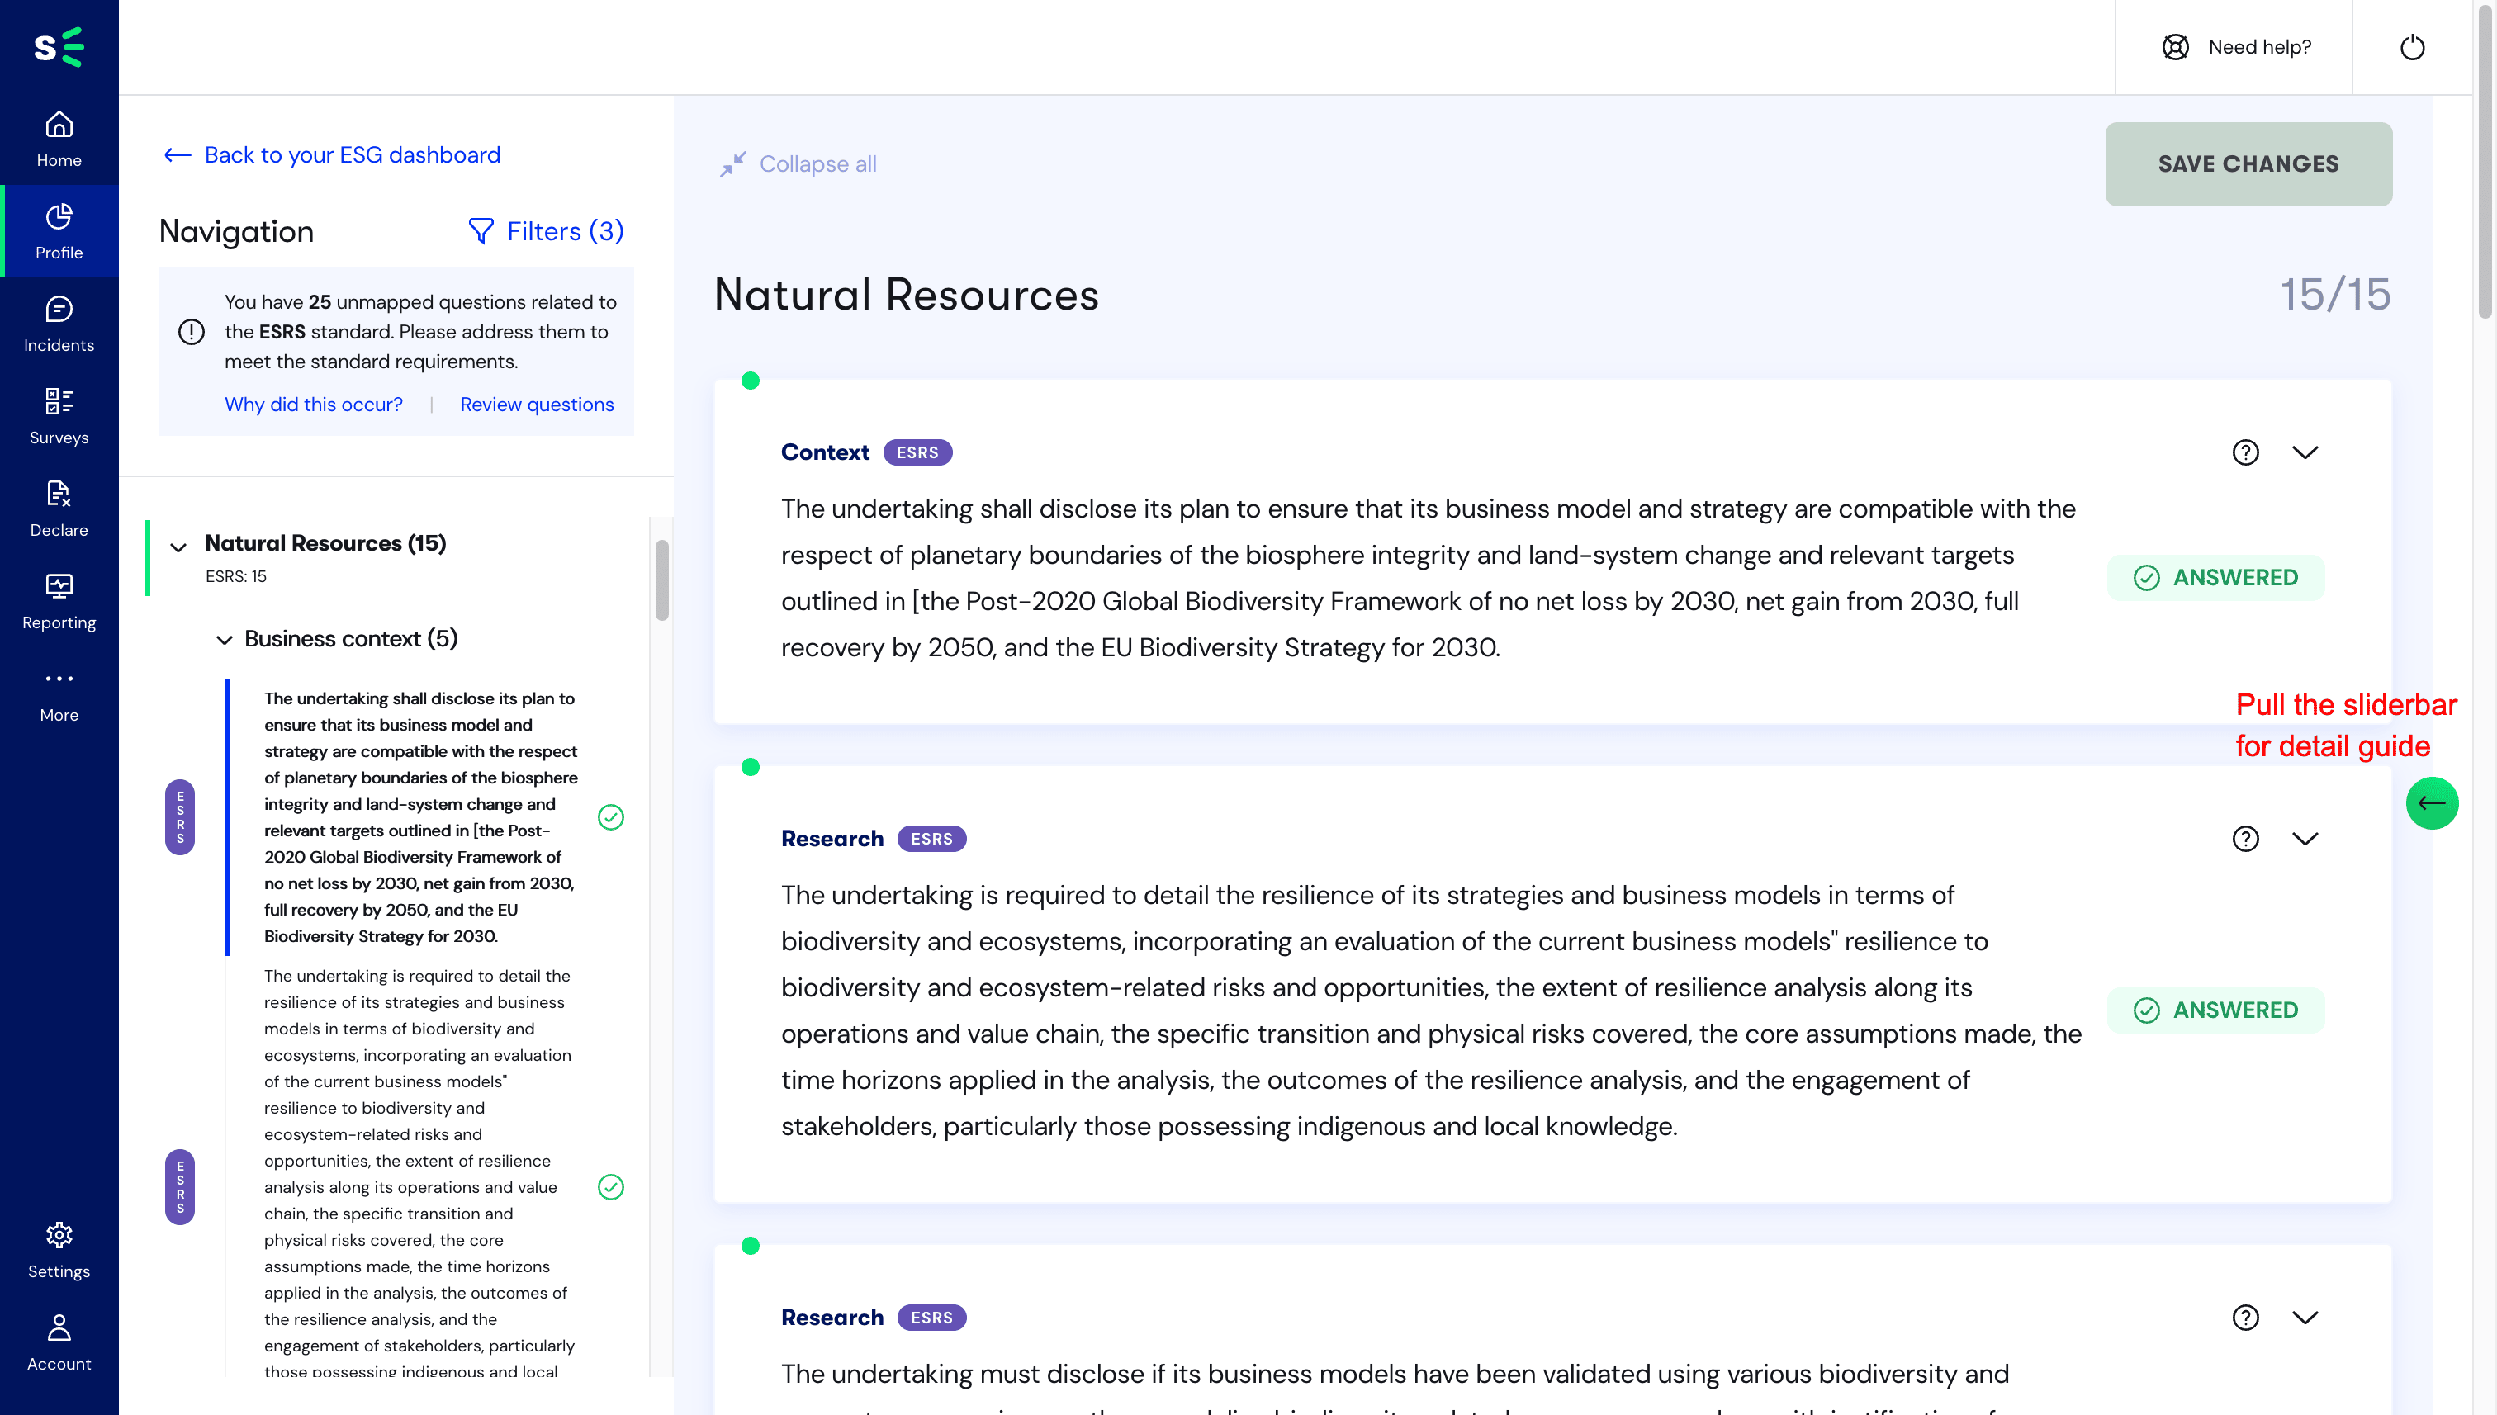
Task: Click the power logout icon
Action: (x=2411, y=47)
